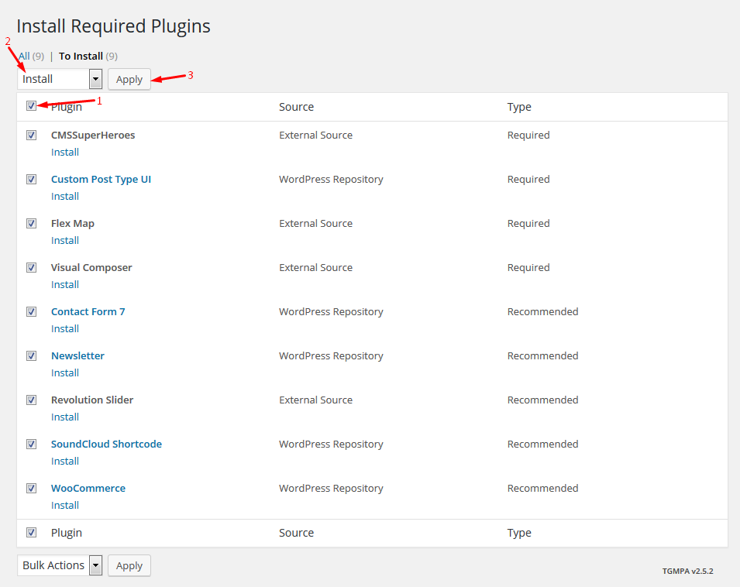Viewport: 740px width, 587px height.
Task: Click the Source column label in the footer
Action: (x=296, y=533)
